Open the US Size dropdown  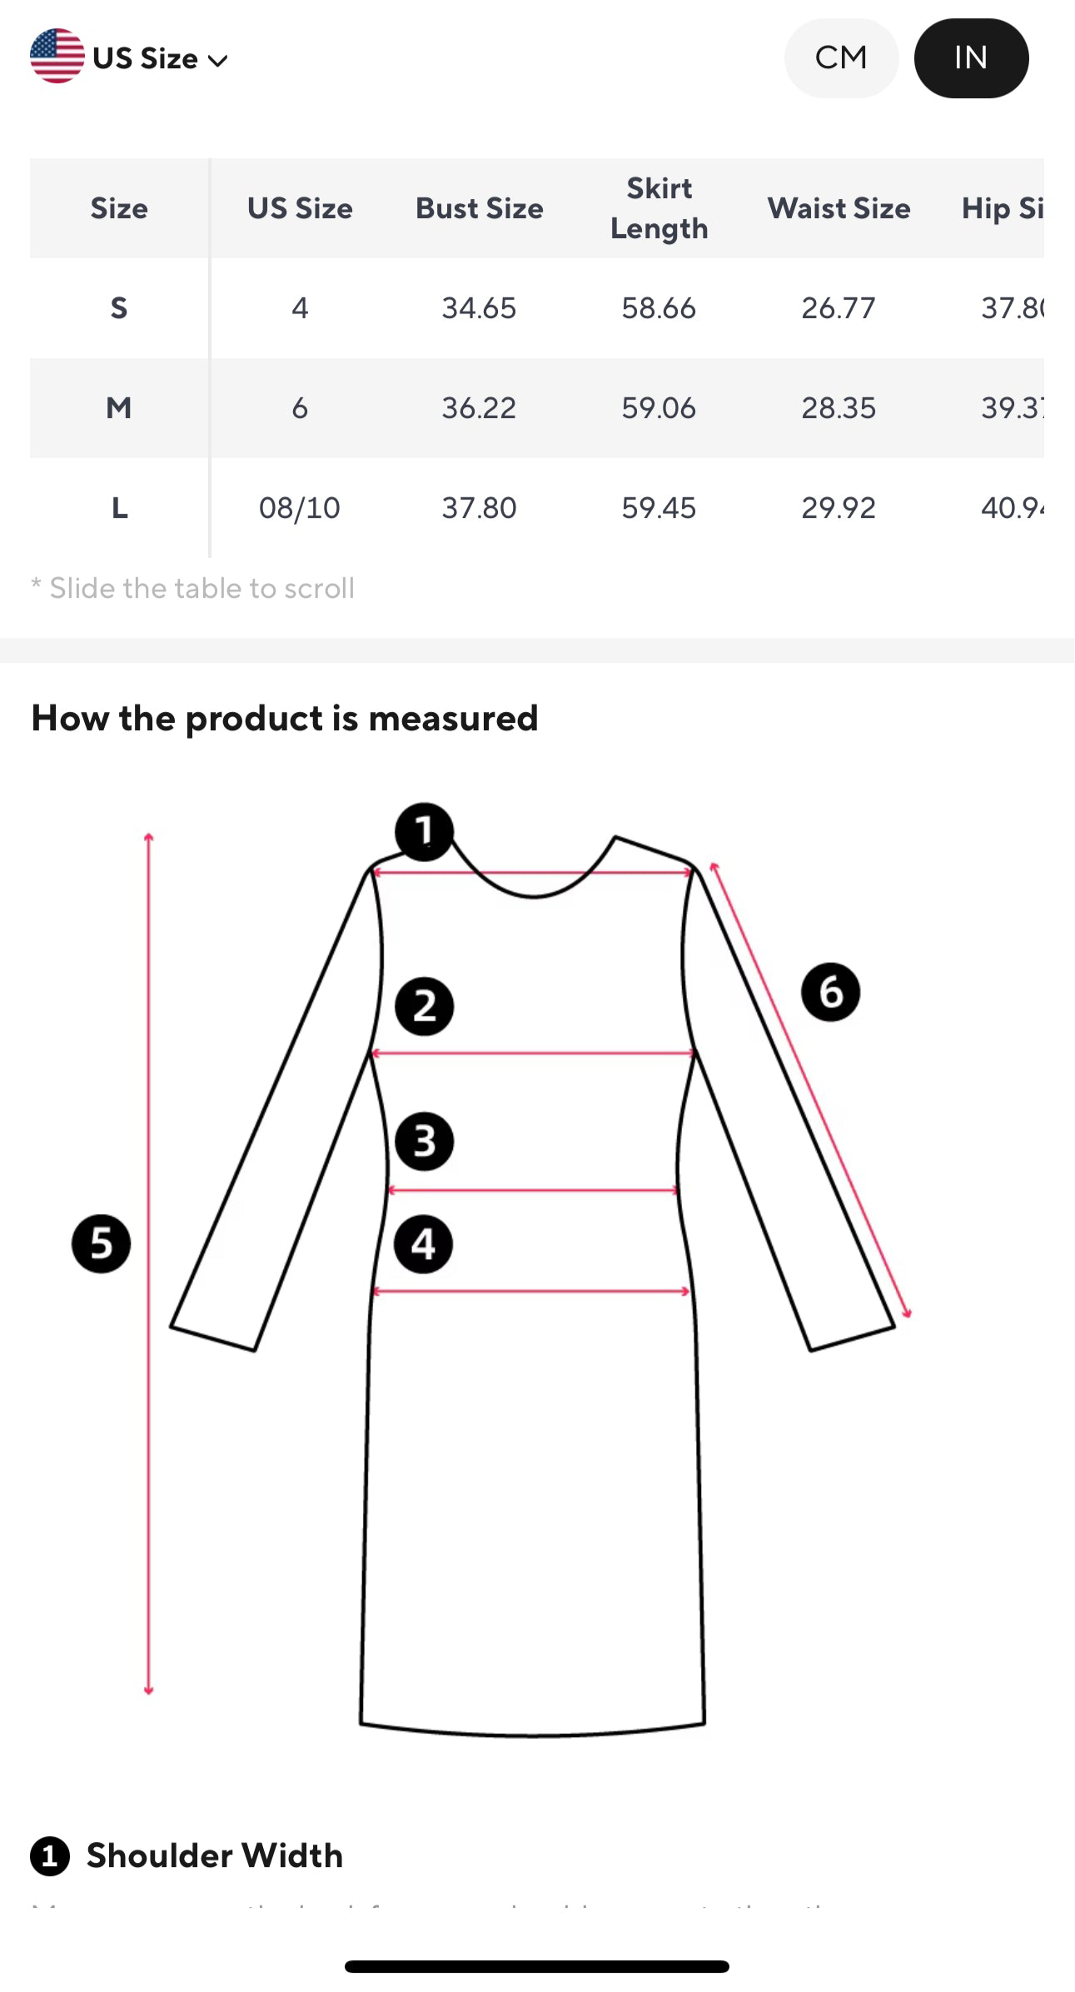tap(145, 58)
